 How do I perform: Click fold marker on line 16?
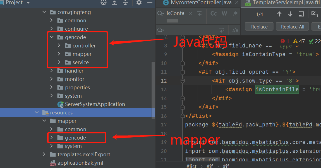coord(183,116)
